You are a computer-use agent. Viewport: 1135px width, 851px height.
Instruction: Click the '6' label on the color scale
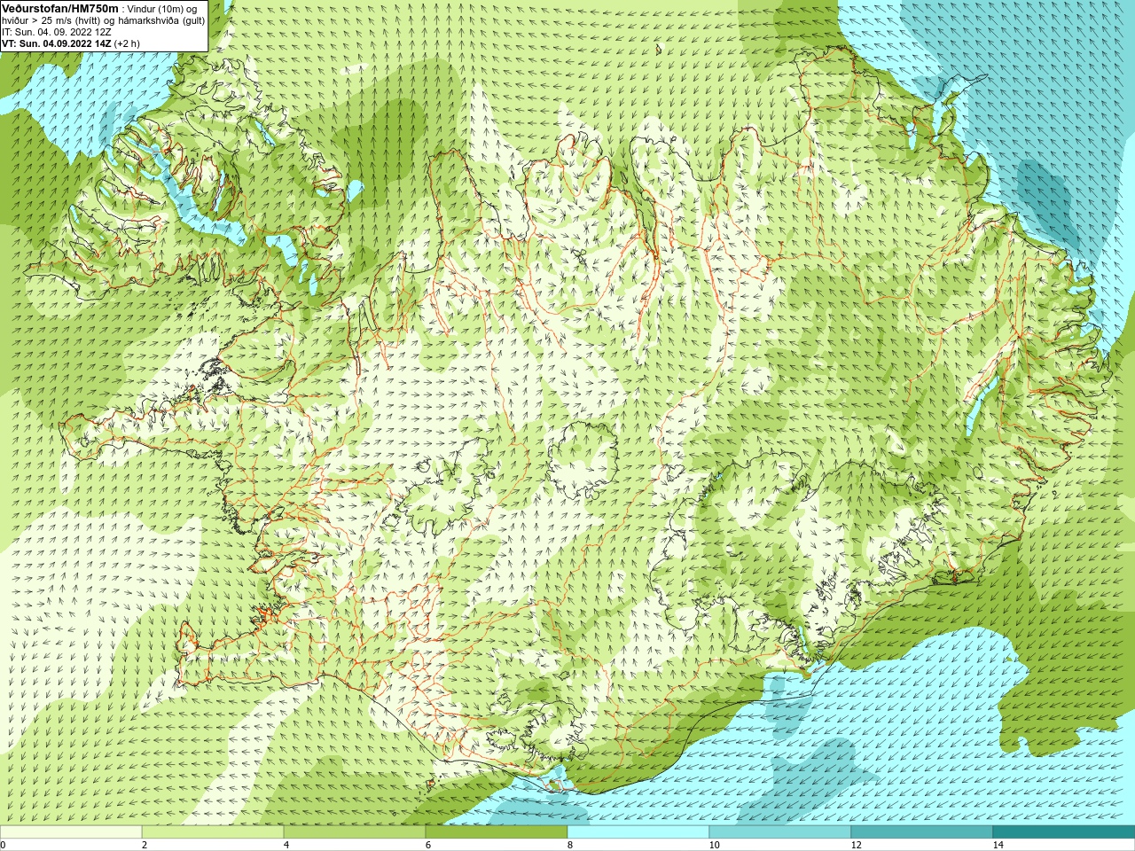[x=428, y=845]
